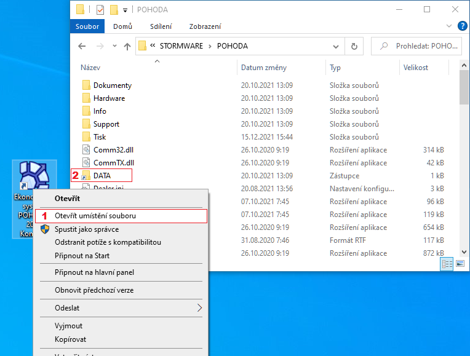This screenshot has width=470, height=356.
Task: Select the Dokumenty folder name
Action: point(113,85)
